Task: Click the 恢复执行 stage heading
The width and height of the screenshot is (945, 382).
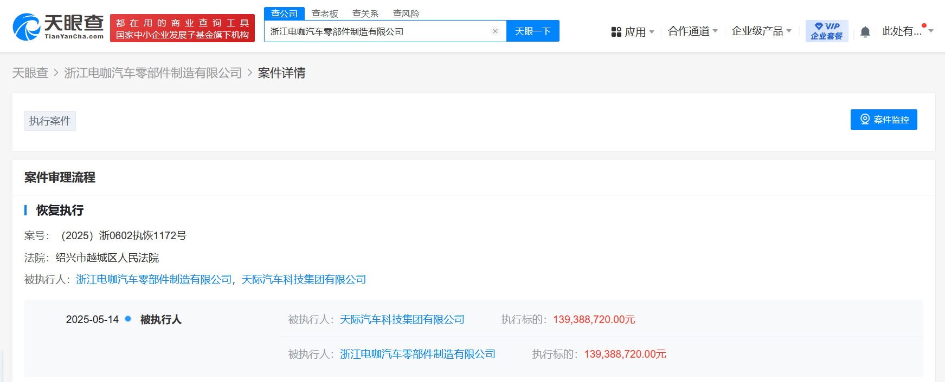Action: coord(60,210)
